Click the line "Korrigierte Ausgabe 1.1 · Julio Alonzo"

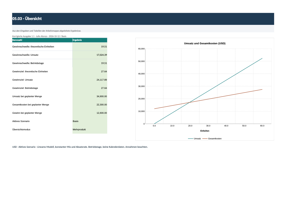39,36
